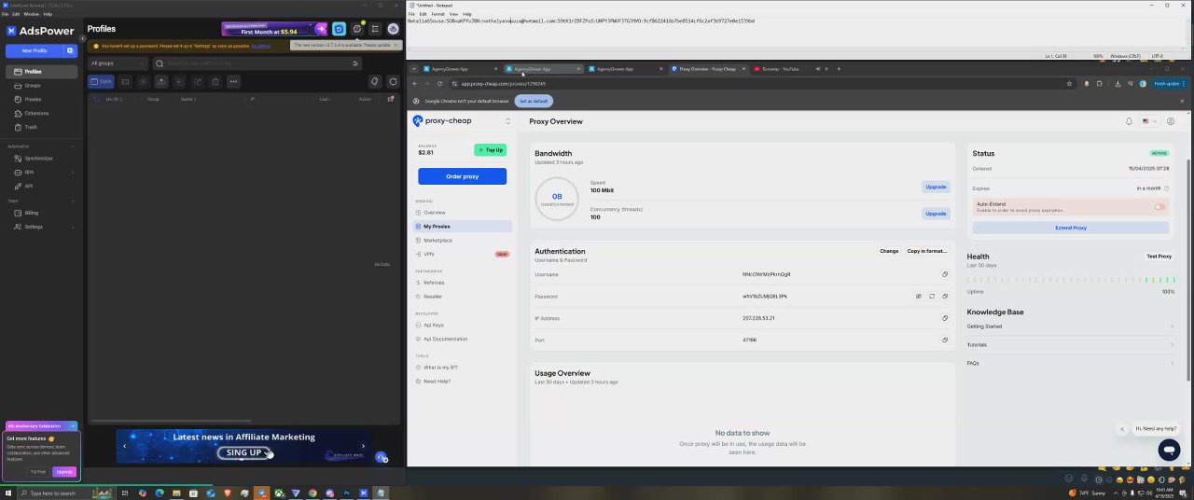The width and height of the screenshot is (1194, 500).
Task: Click Set as default Chrome button
Action: click(x=534, y=101)
